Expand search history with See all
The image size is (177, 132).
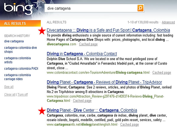[x=9, y=87]
